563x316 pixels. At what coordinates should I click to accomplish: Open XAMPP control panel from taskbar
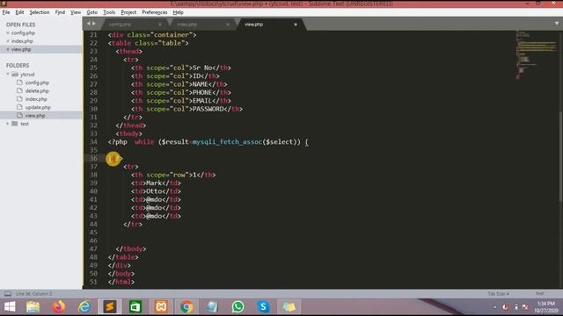[161, 307]
